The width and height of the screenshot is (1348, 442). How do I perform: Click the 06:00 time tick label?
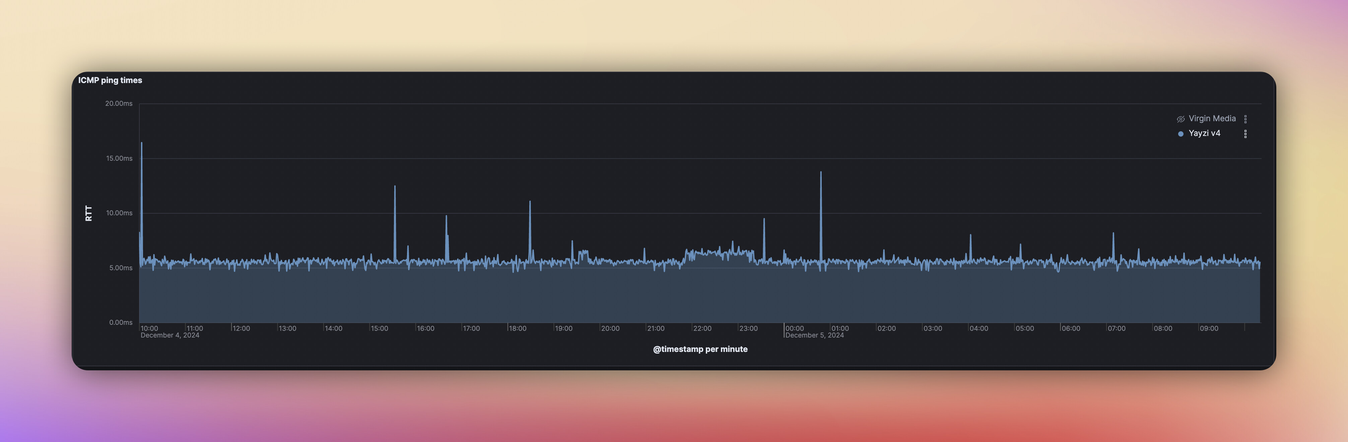coord(1071,328)
